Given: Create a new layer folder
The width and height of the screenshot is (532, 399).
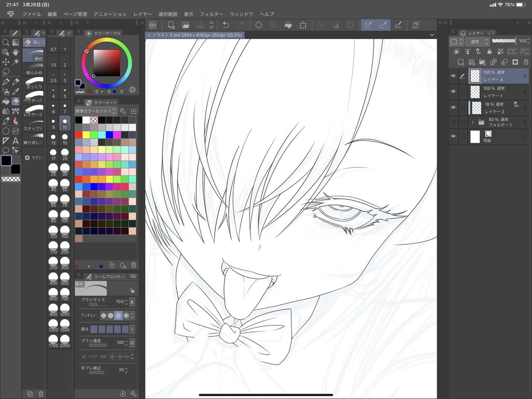Looking at the screenshot, I should pyautogui.click(x=481, y=63).
